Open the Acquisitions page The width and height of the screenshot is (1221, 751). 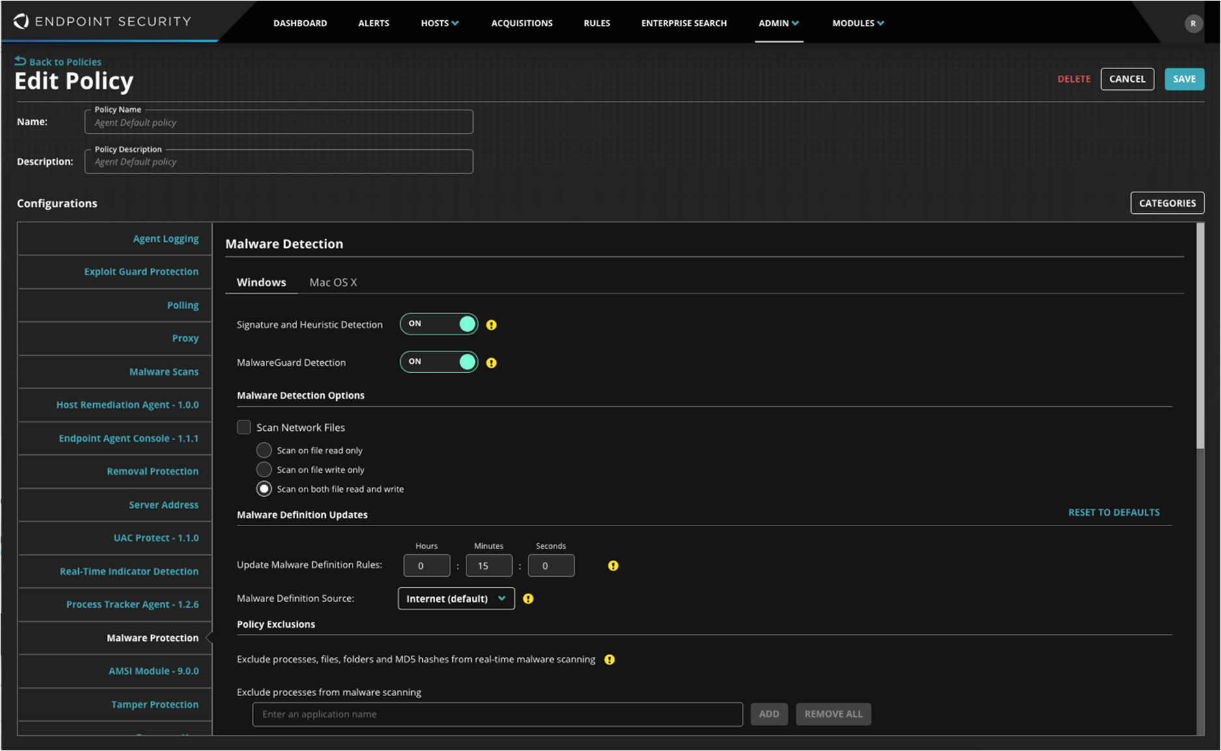(522, 23)
